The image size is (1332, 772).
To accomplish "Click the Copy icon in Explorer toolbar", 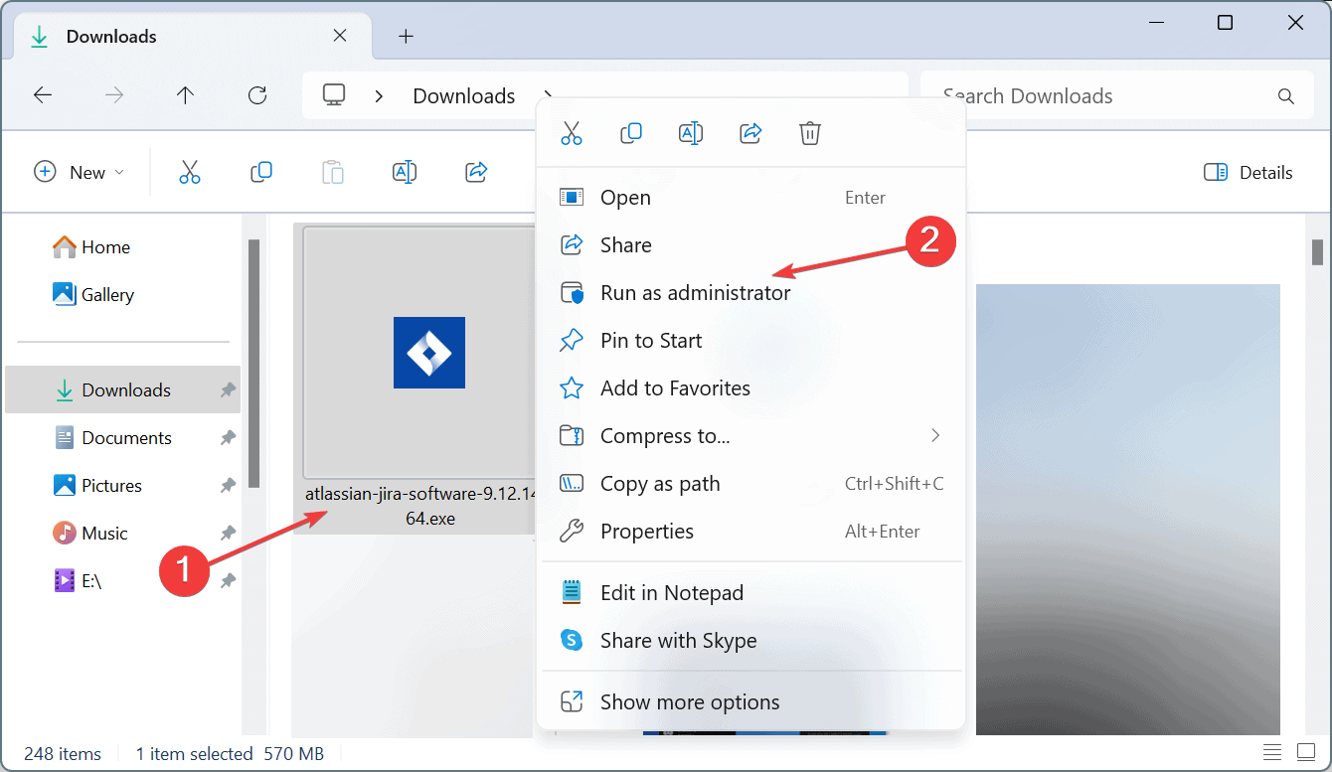I will click(261, 172).
